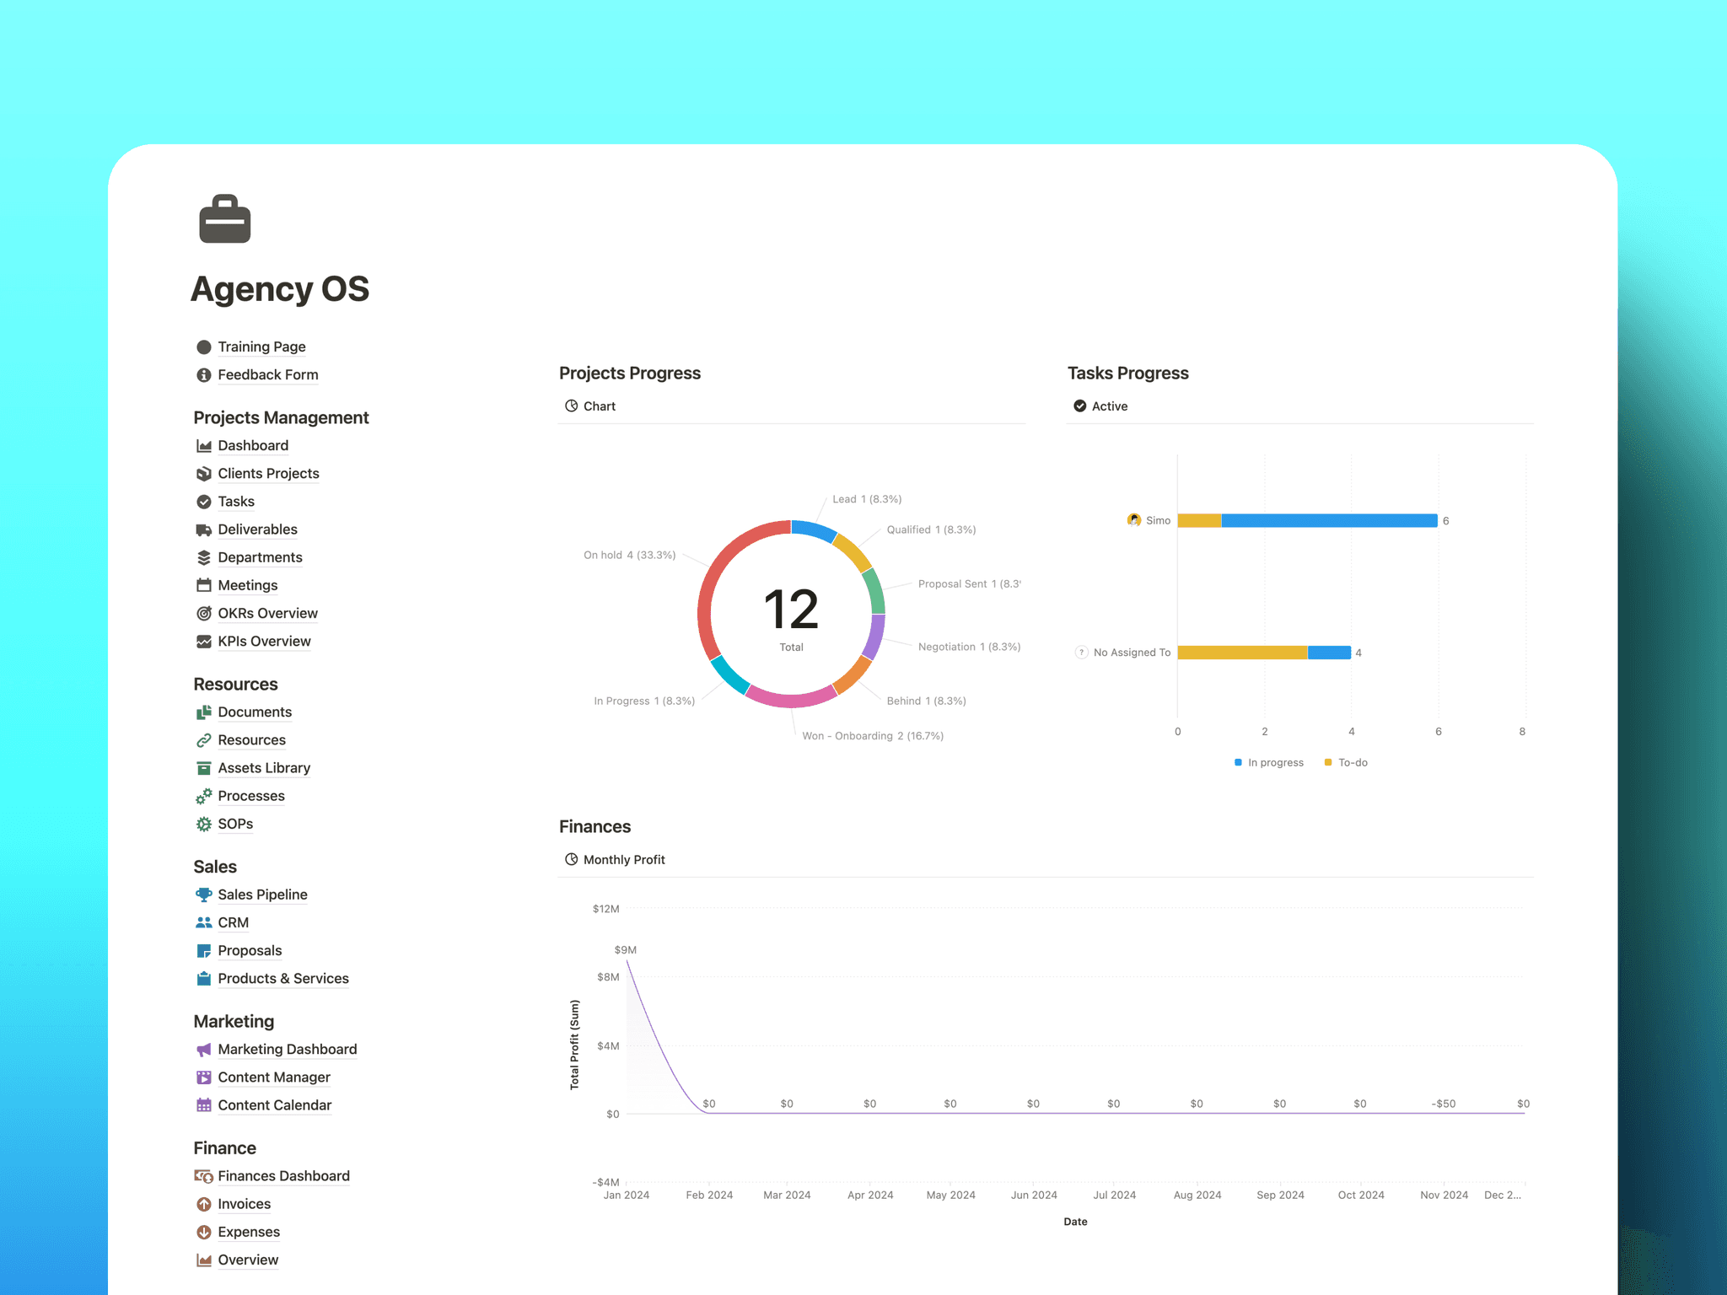Screen dimensions: 1727x1295
Task: Click the info icon next to Feedback Form
Action: pyautogui.click(x=203, y=374)
